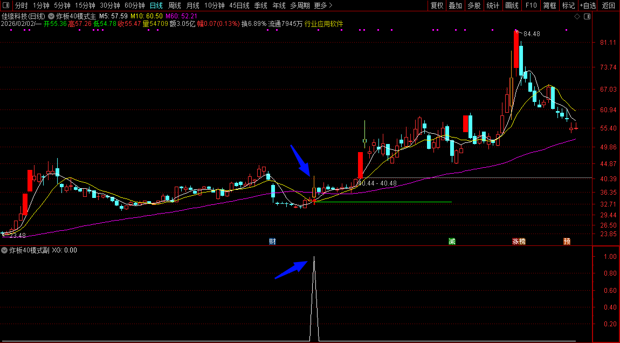Click the M60: 52.21 moving average label
Image resolution: width=620 pixels, height=343 pixels.
tap(181, 16)
